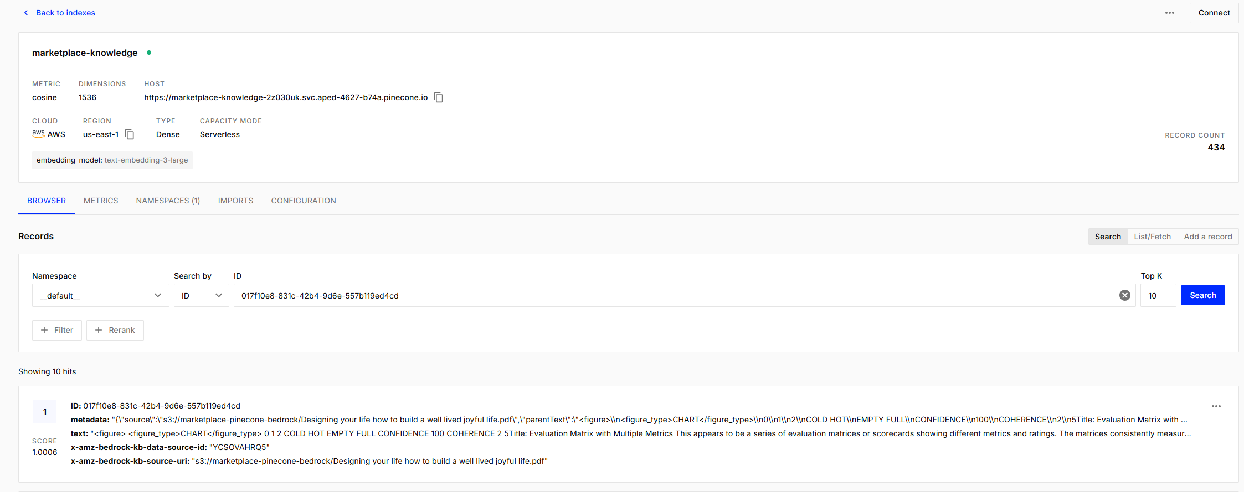
Task: Copy the us-east-1 region value
Action: [129, 134]
